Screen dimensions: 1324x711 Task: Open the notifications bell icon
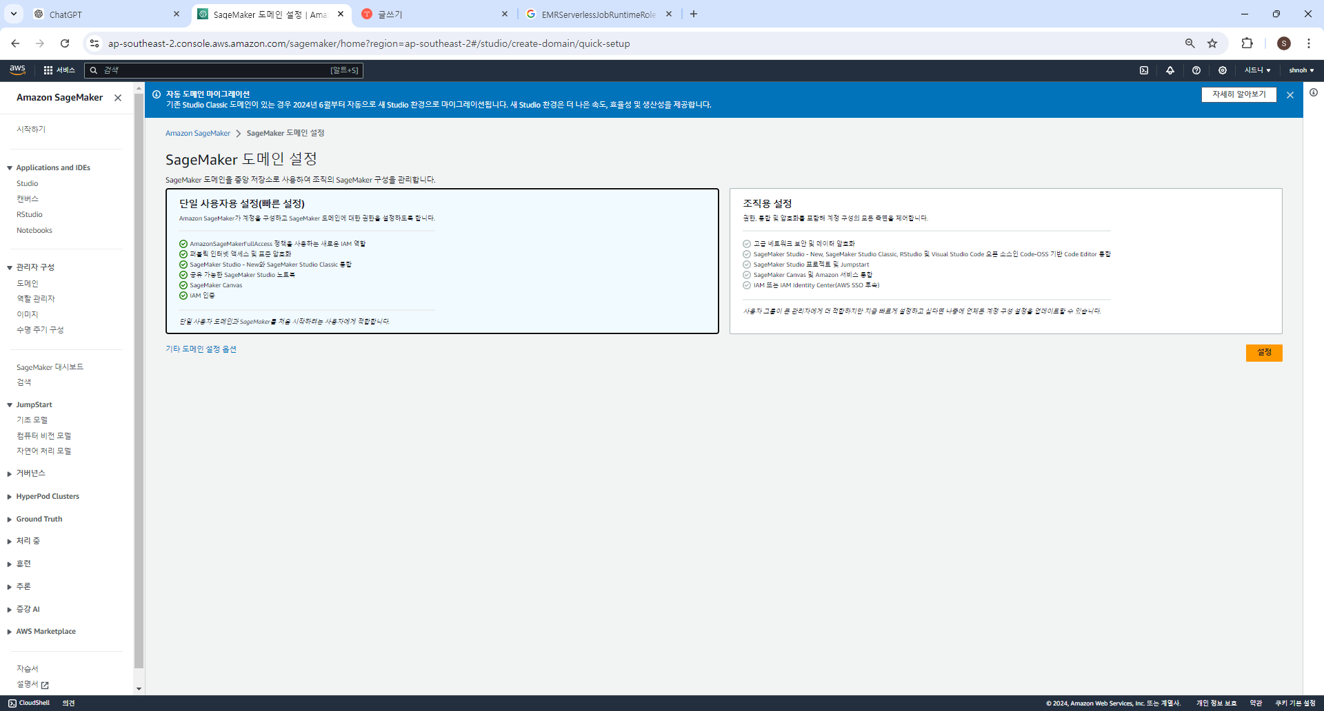pyautogui.click(x=1170, y=70)
